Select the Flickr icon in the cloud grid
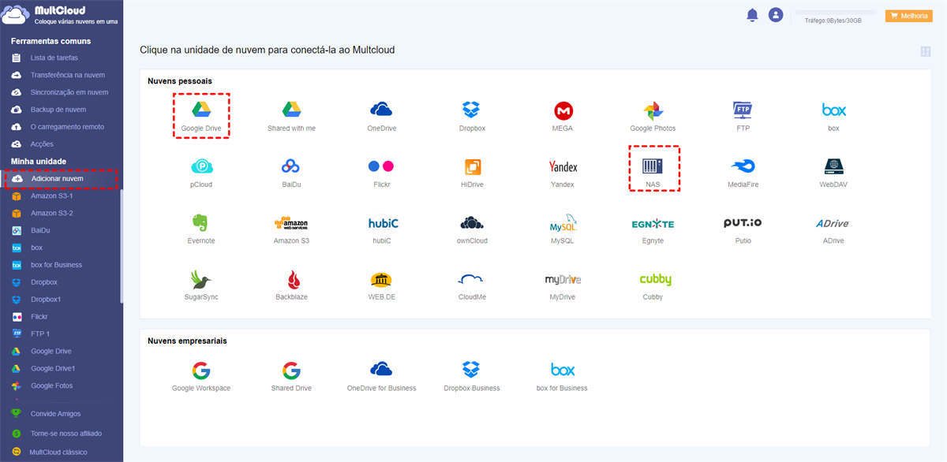This screenshot has height=462, width=947. click(381, 166)
